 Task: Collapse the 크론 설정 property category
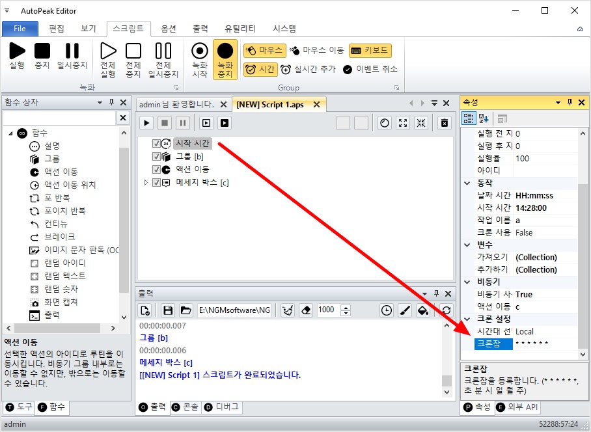pyautogui.click(x=467, y=319)
